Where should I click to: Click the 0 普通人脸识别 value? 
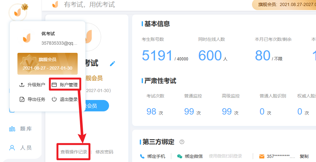click(x=262, y=111)
